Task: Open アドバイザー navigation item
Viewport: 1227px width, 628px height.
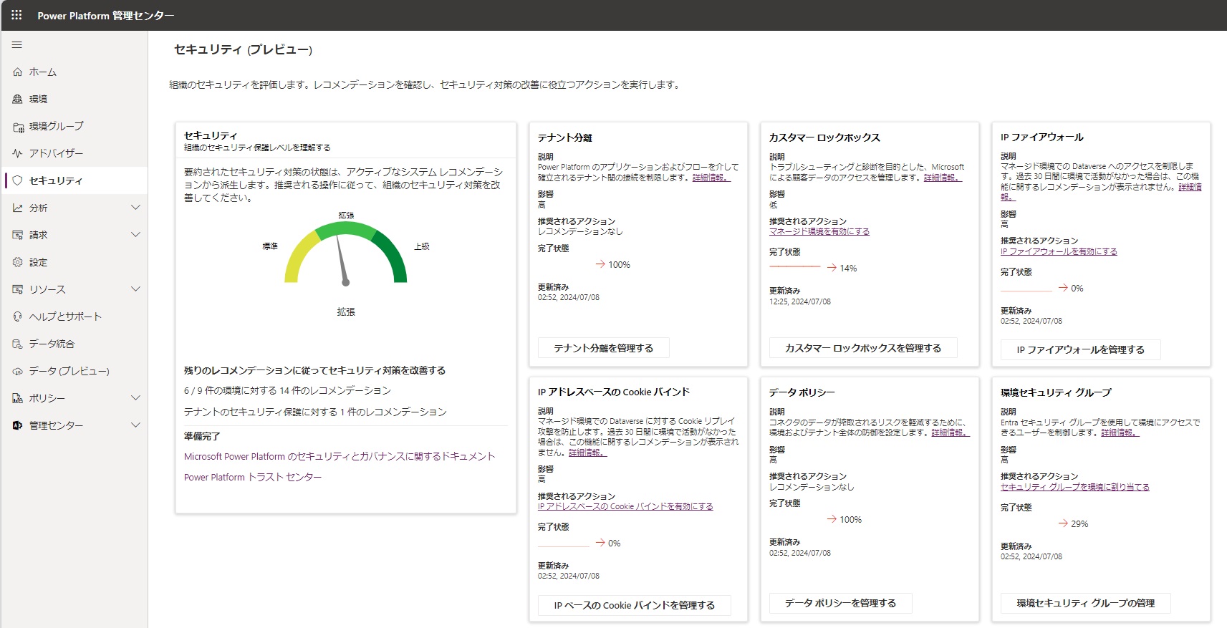Action: (74, 153)
